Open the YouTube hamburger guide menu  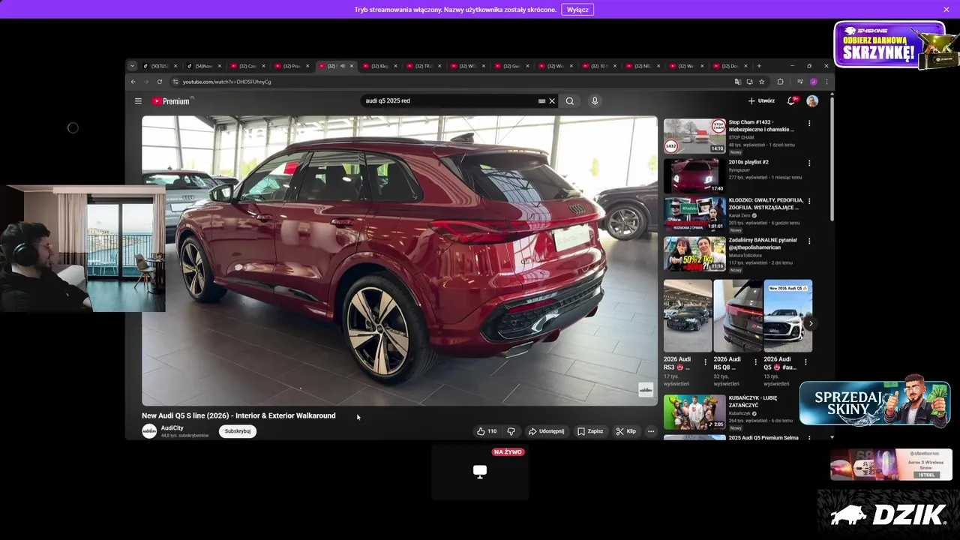pyautogui.click(x=138, y=101)
